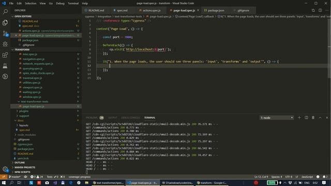
Task: Click the editor vertical scrollbar
Action: pos(329,49)
